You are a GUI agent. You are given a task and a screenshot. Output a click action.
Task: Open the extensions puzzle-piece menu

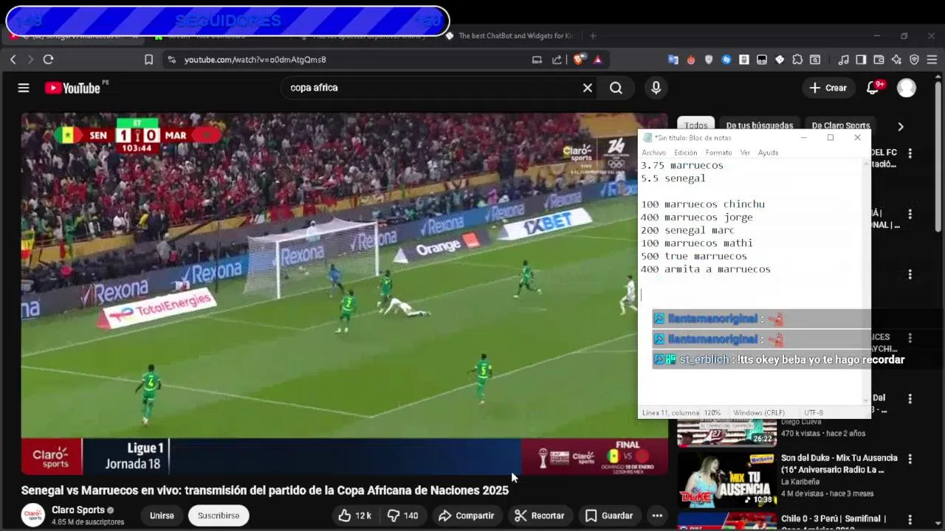tap(797, 60)
